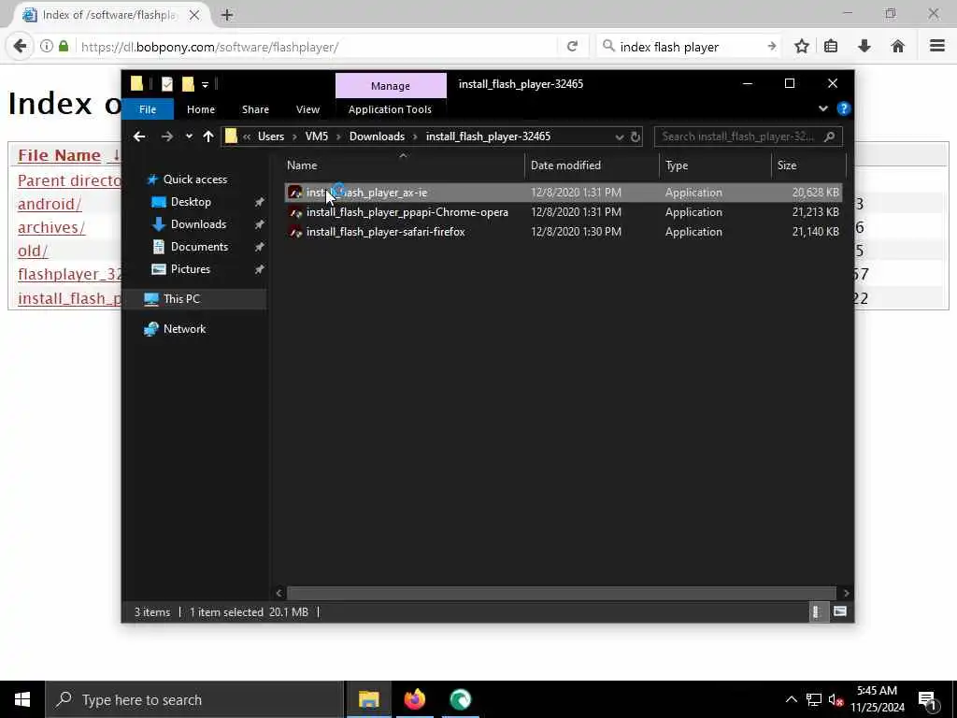Screen dimensions: 957x718
Task: Switch to Large icons view layout icon
Action: click(840, 611)
